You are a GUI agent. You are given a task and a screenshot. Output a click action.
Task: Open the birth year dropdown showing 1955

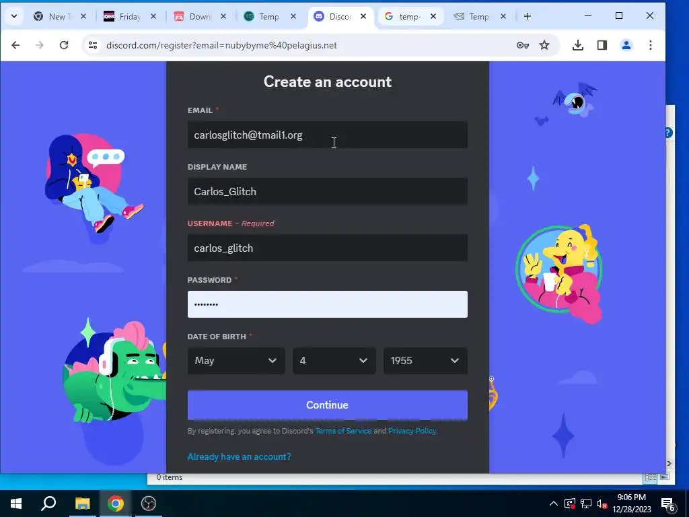tap(425, 361)
